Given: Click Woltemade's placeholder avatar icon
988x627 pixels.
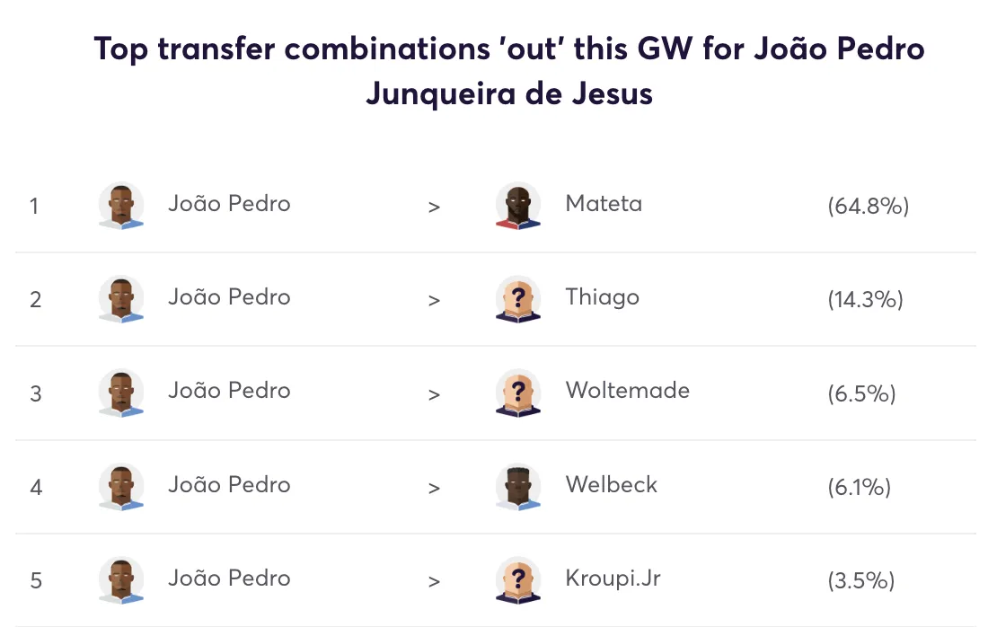Looking at the screenshot, I should pos(517,393).
